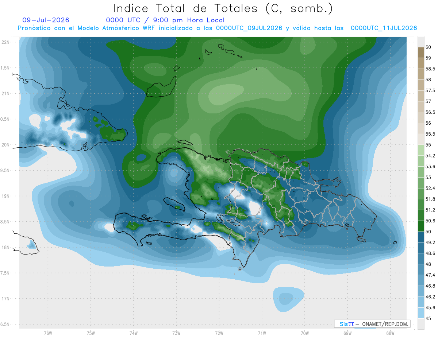Click the '54.2' value on the color scale
The width and height of the screenshot is (438, 338).
point(430,156)
